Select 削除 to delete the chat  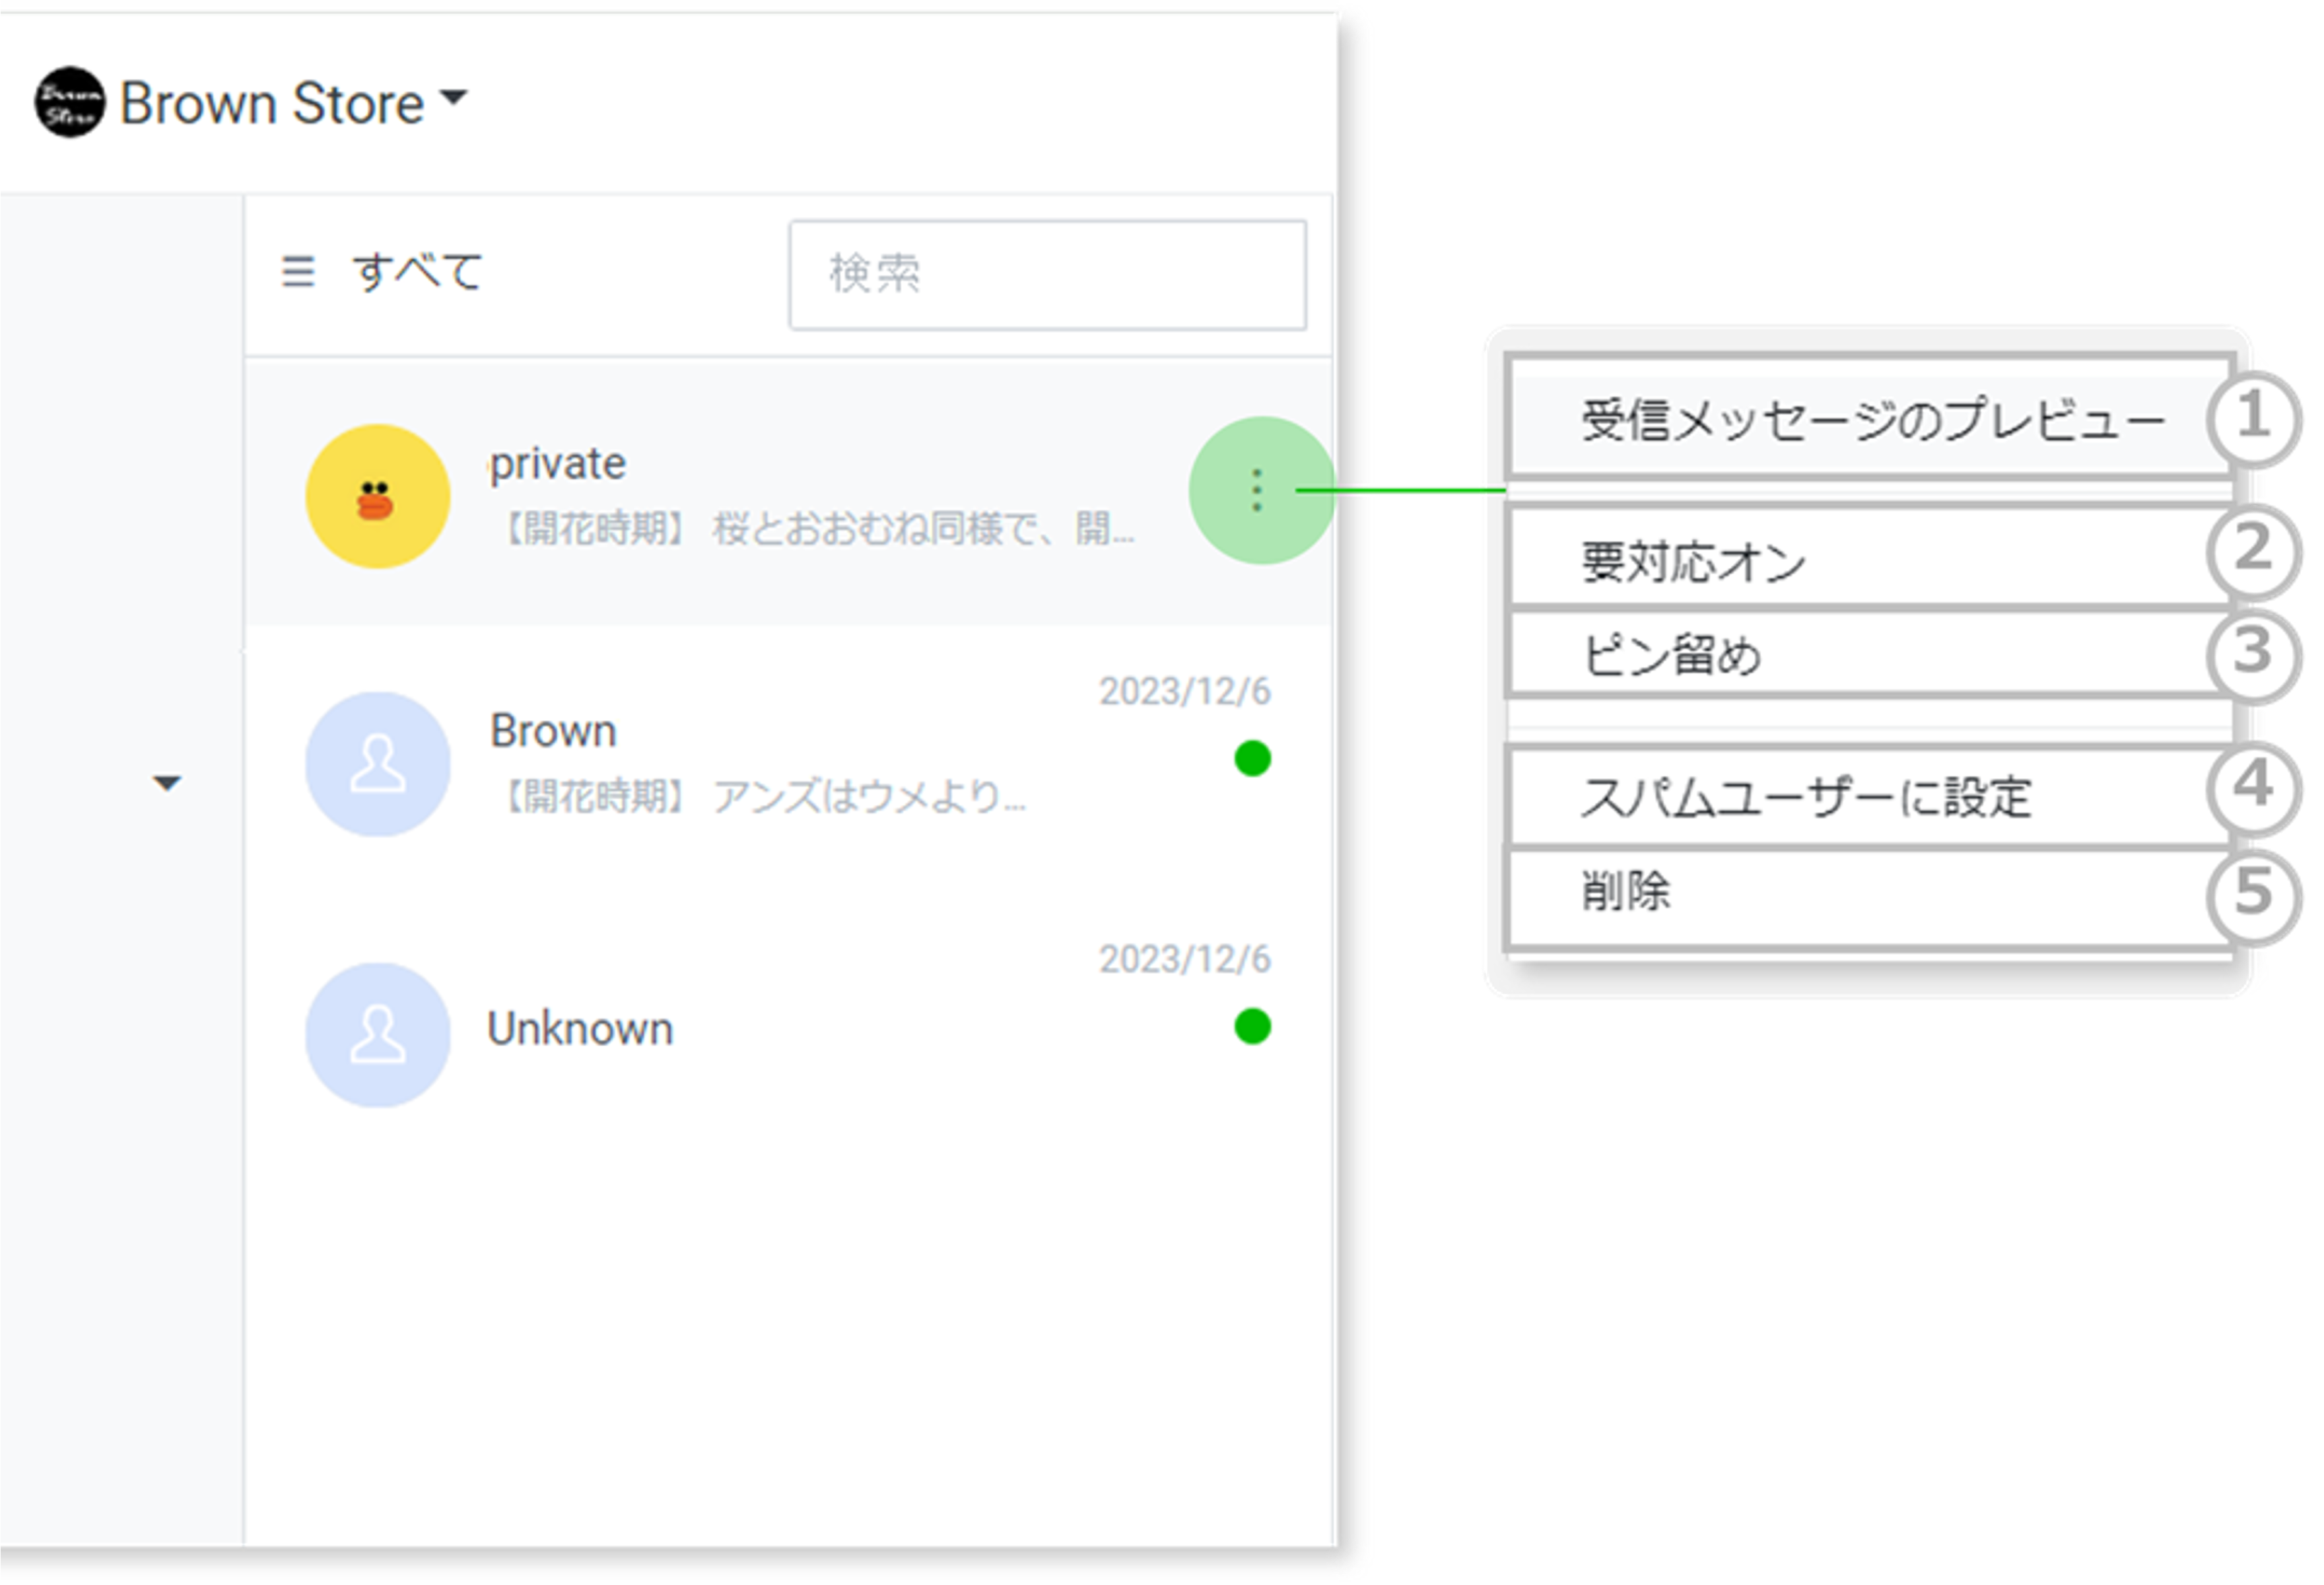click(x=1626, y=891)
